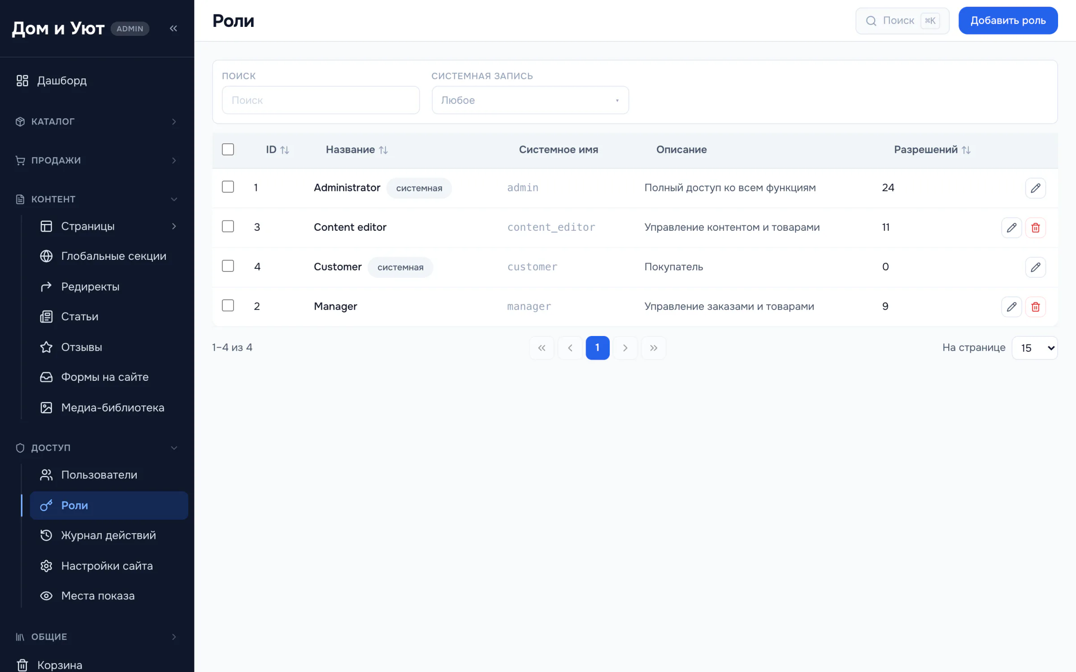Edit the Administrator role via pencil icon
This screenshot has width=1076, height=672.
click(1035, 188)
